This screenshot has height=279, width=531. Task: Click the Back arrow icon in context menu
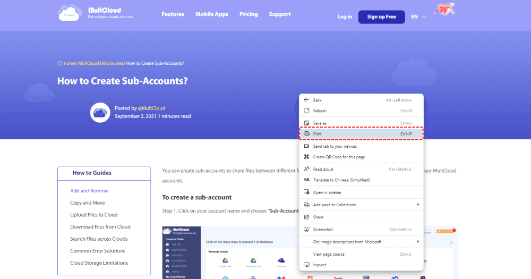(306, 100)
